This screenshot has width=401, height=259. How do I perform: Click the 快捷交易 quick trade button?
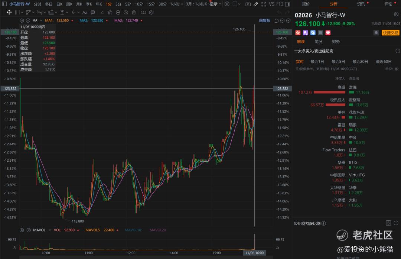click(x=391, y=32)
